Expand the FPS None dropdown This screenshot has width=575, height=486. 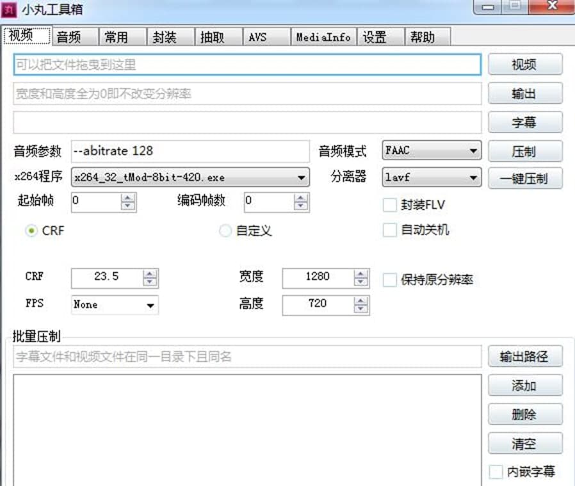pyautogui.click(x=115, y=305)
